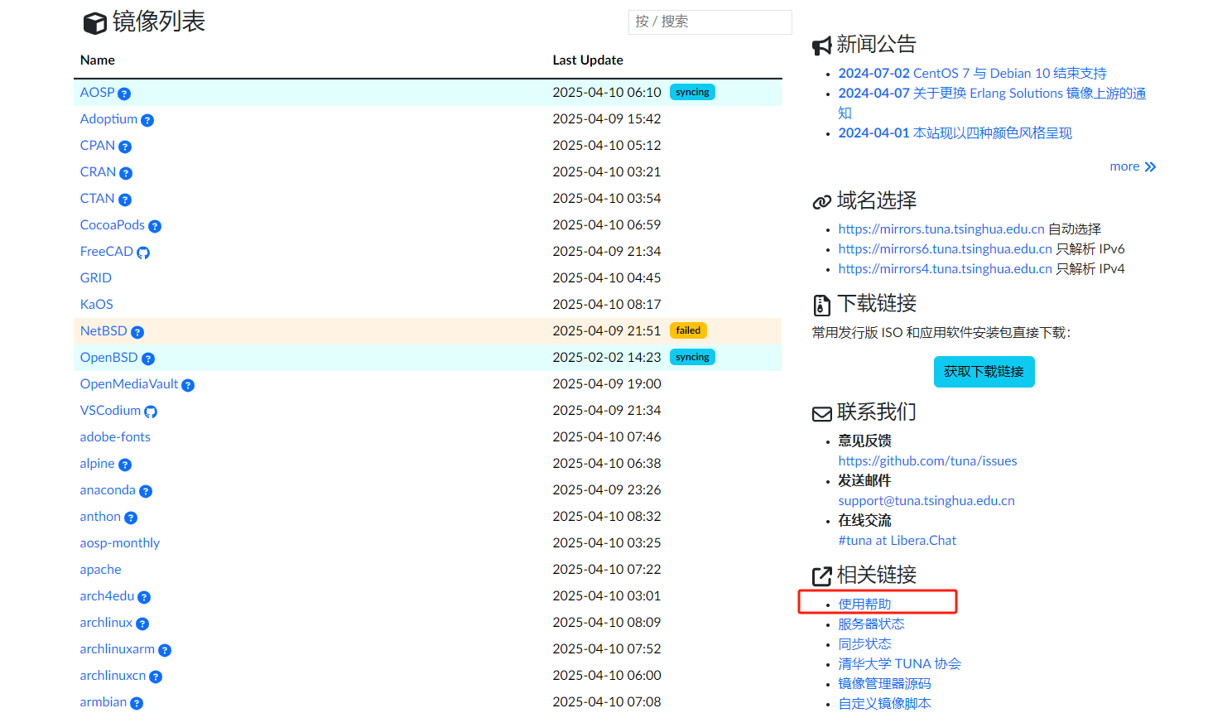Open the anaconda help icon
This screenshot has height=713, width=1232.
[146, 491]
